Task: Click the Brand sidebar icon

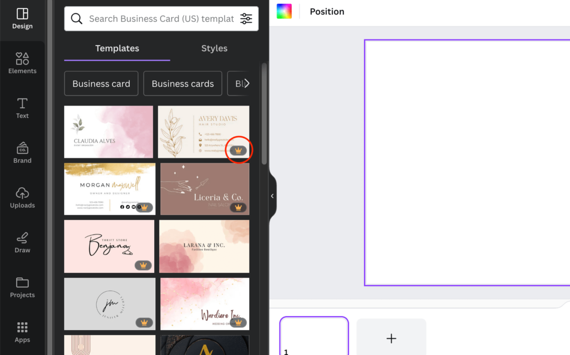Action: [22, 153]
